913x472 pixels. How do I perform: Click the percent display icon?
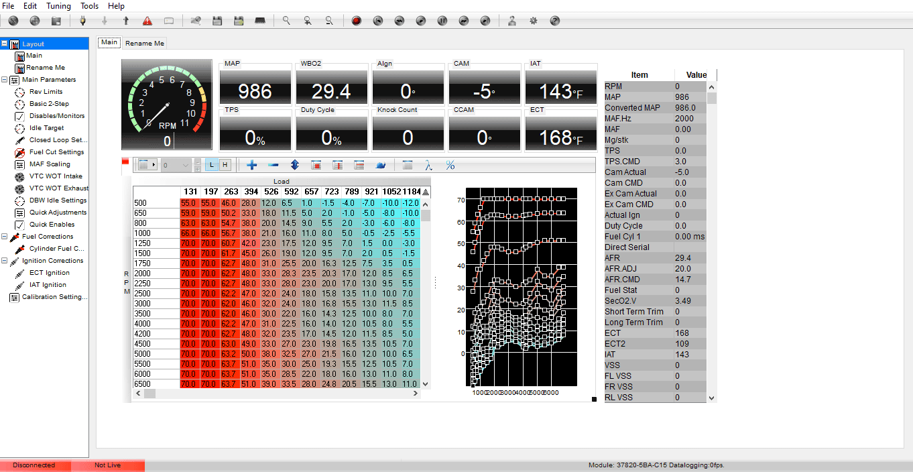(450, 164)
